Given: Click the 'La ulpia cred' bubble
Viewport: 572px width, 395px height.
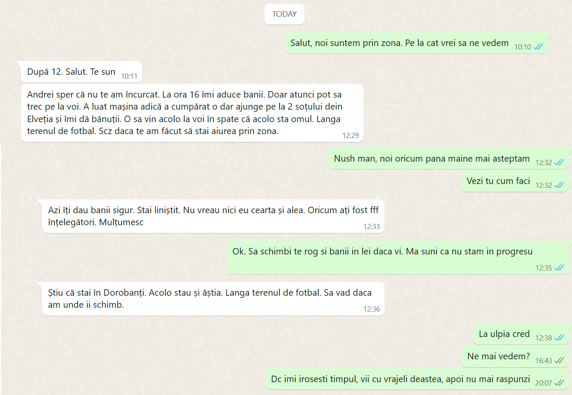Looking at the screenshot, I should [521, 334].
